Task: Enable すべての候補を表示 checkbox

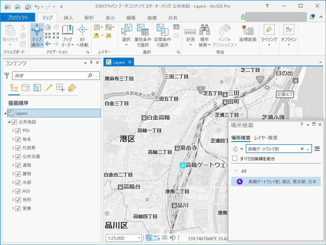Action: [x=235, y=159]
